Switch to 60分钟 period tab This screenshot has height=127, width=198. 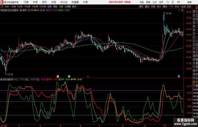43,7
